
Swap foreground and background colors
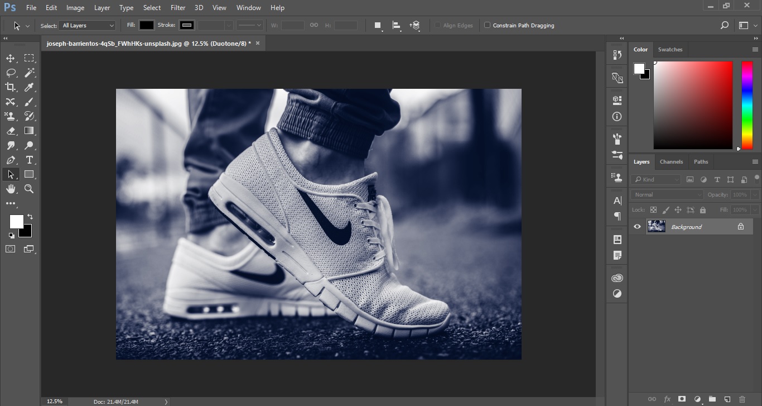pos(30,217)
